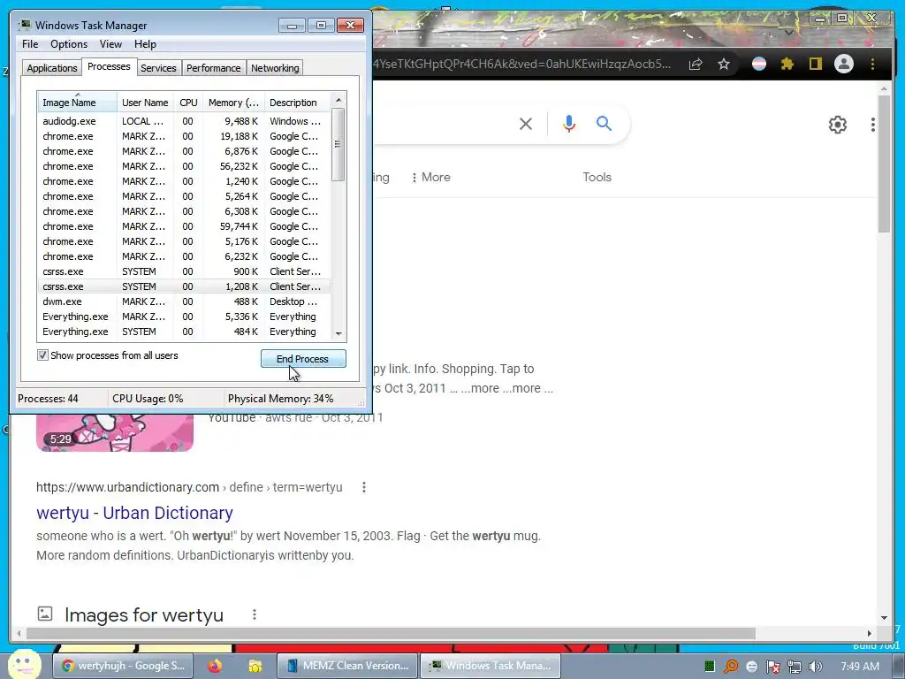905x679 pixels.
Task: Click the wertyhujh Google Search taskbar button
Action: point(123,666)
